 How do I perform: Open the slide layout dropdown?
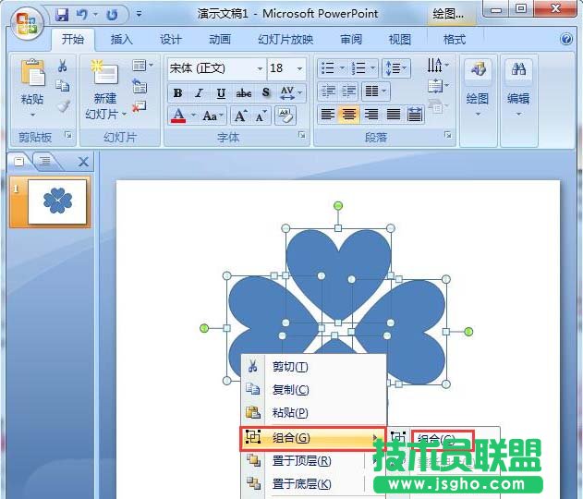tap(142, 66)
